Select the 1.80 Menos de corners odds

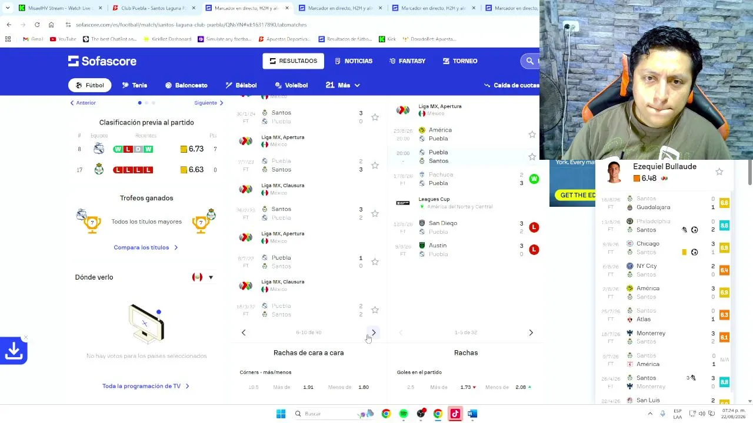364,387
